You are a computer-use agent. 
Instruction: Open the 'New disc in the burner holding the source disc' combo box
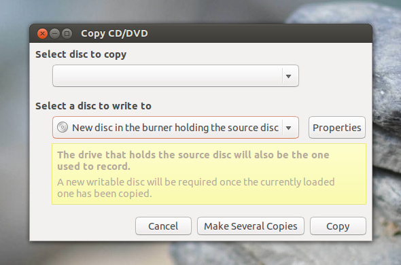175,127
